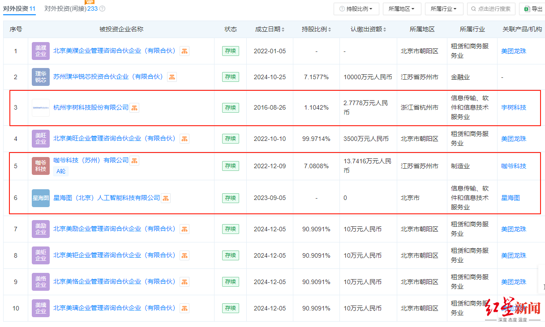Open structure icon next to 星海图（北京）人工智能科技有限公司
Screen dimensions: 545x327
coord(166,198)
